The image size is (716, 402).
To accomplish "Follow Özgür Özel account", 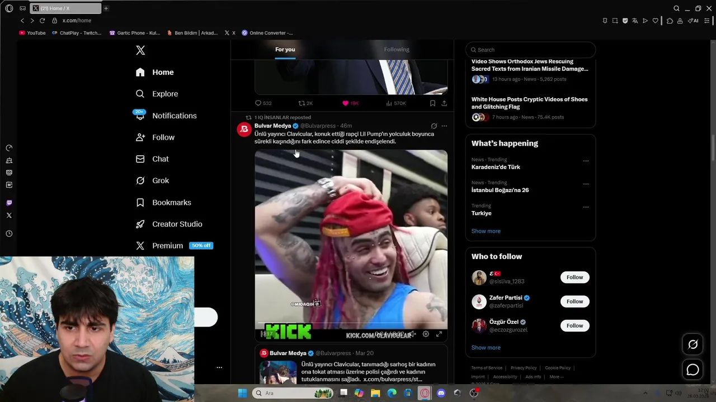I will (x=574, y=326).
